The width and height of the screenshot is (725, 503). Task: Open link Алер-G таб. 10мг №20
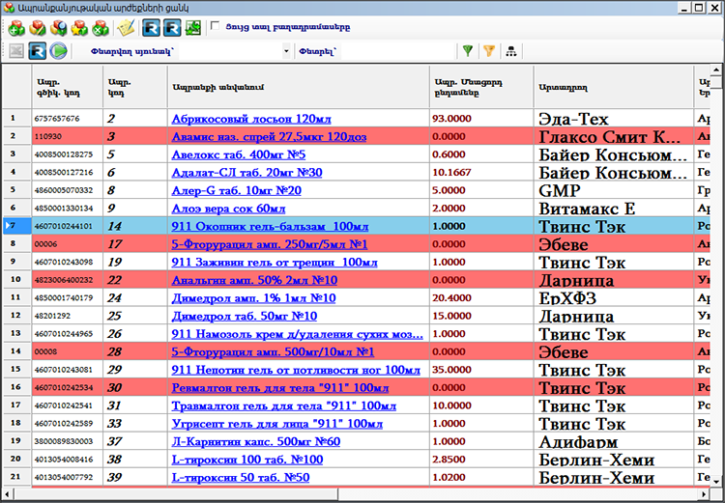(x=236, y=191)
